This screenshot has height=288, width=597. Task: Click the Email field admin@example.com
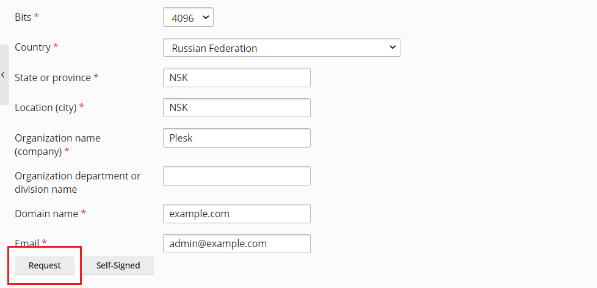(236, 243)
